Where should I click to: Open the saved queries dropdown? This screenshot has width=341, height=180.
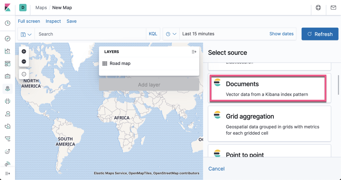[26, 34]
